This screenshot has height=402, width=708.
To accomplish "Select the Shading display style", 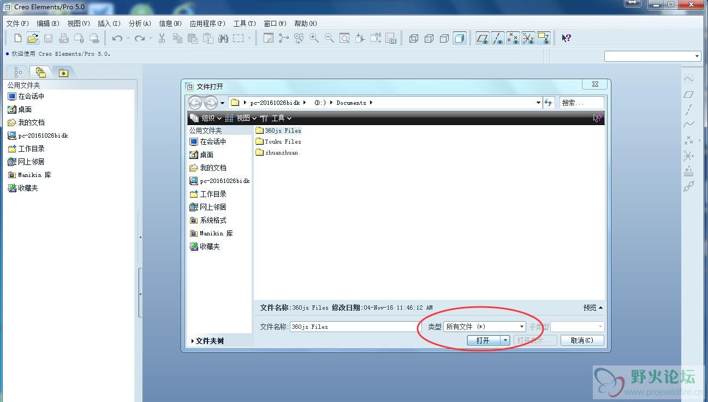I will tap(460, 38).
